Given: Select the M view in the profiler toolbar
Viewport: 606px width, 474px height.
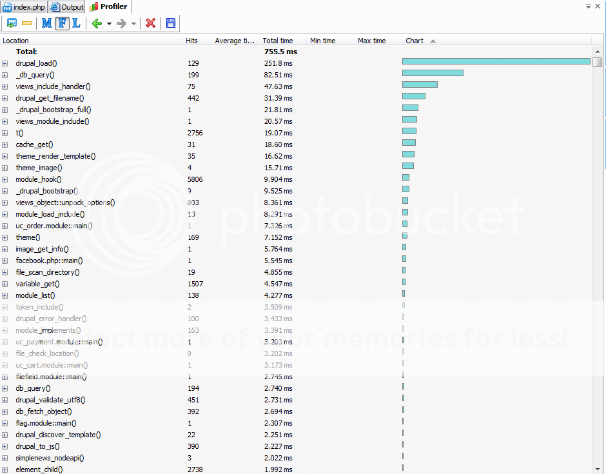Looking at the screenshot, I should tap(45, 23).
